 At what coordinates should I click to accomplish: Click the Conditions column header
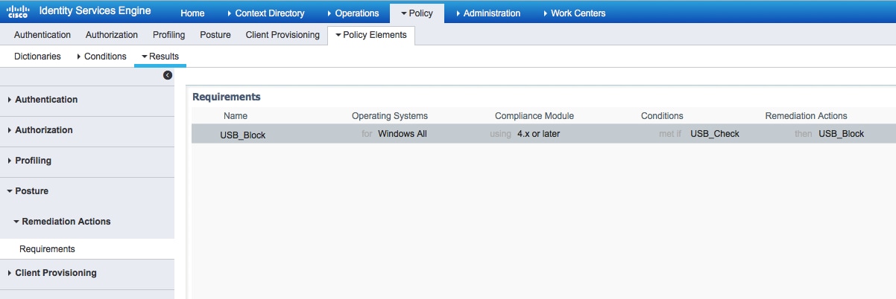pyautogui.click(x=662, y=116)
